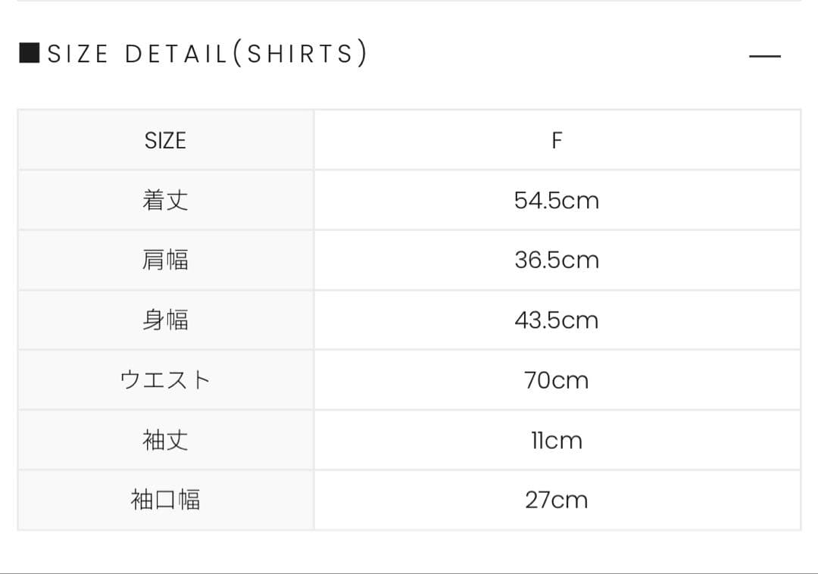The image size is (818, 574).
Task: Click the black square bullet before SIZE DETAIL
Action: pos(30,54)
